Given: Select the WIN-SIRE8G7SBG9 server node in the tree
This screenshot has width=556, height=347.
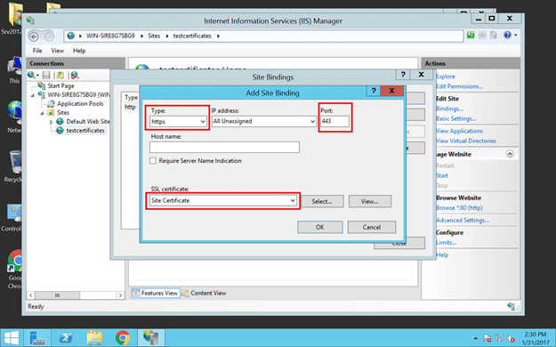Looking at the screenshot, I should pos(78,94).
